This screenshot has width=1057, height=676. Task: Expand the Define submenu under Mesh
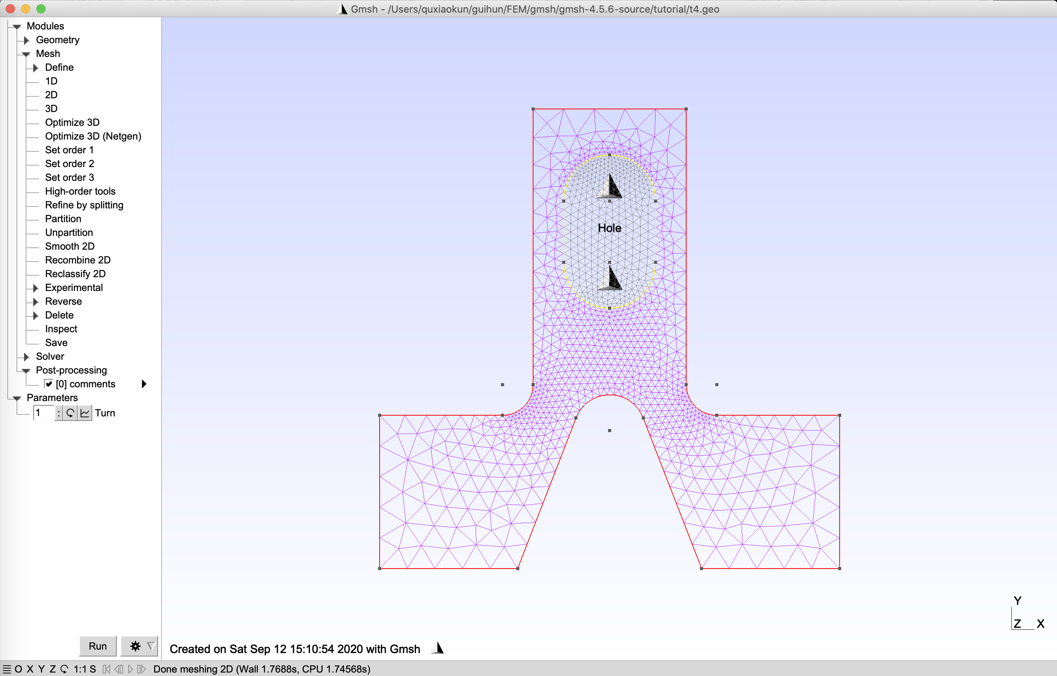[36, 68]
